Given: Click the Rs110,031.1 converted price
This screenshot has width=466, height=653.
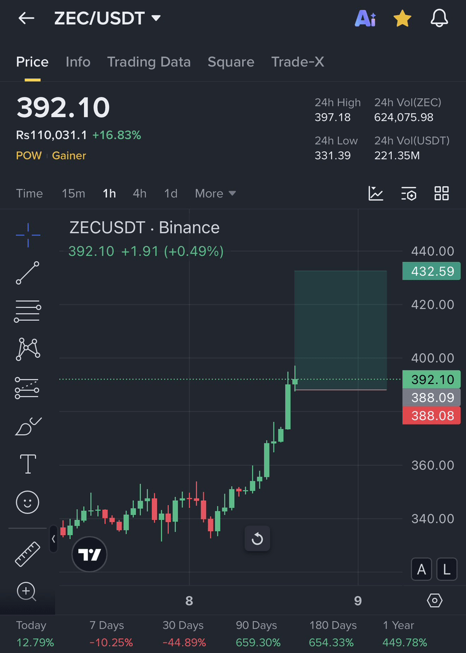Looking at the screenshot, I should [52, 135].
